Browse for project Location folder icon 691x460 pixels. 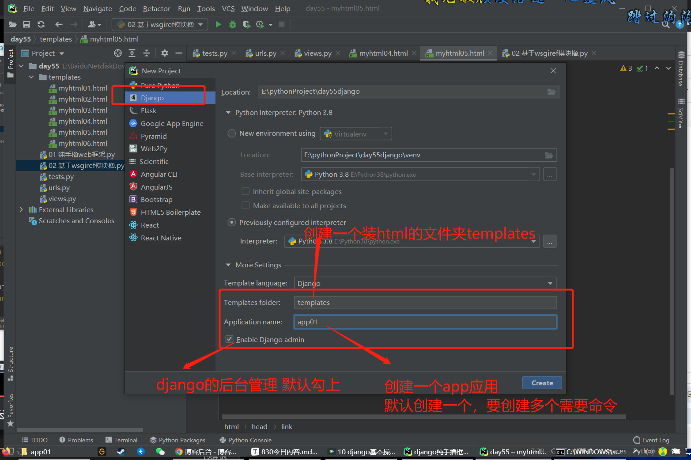(x=551, y=91)
